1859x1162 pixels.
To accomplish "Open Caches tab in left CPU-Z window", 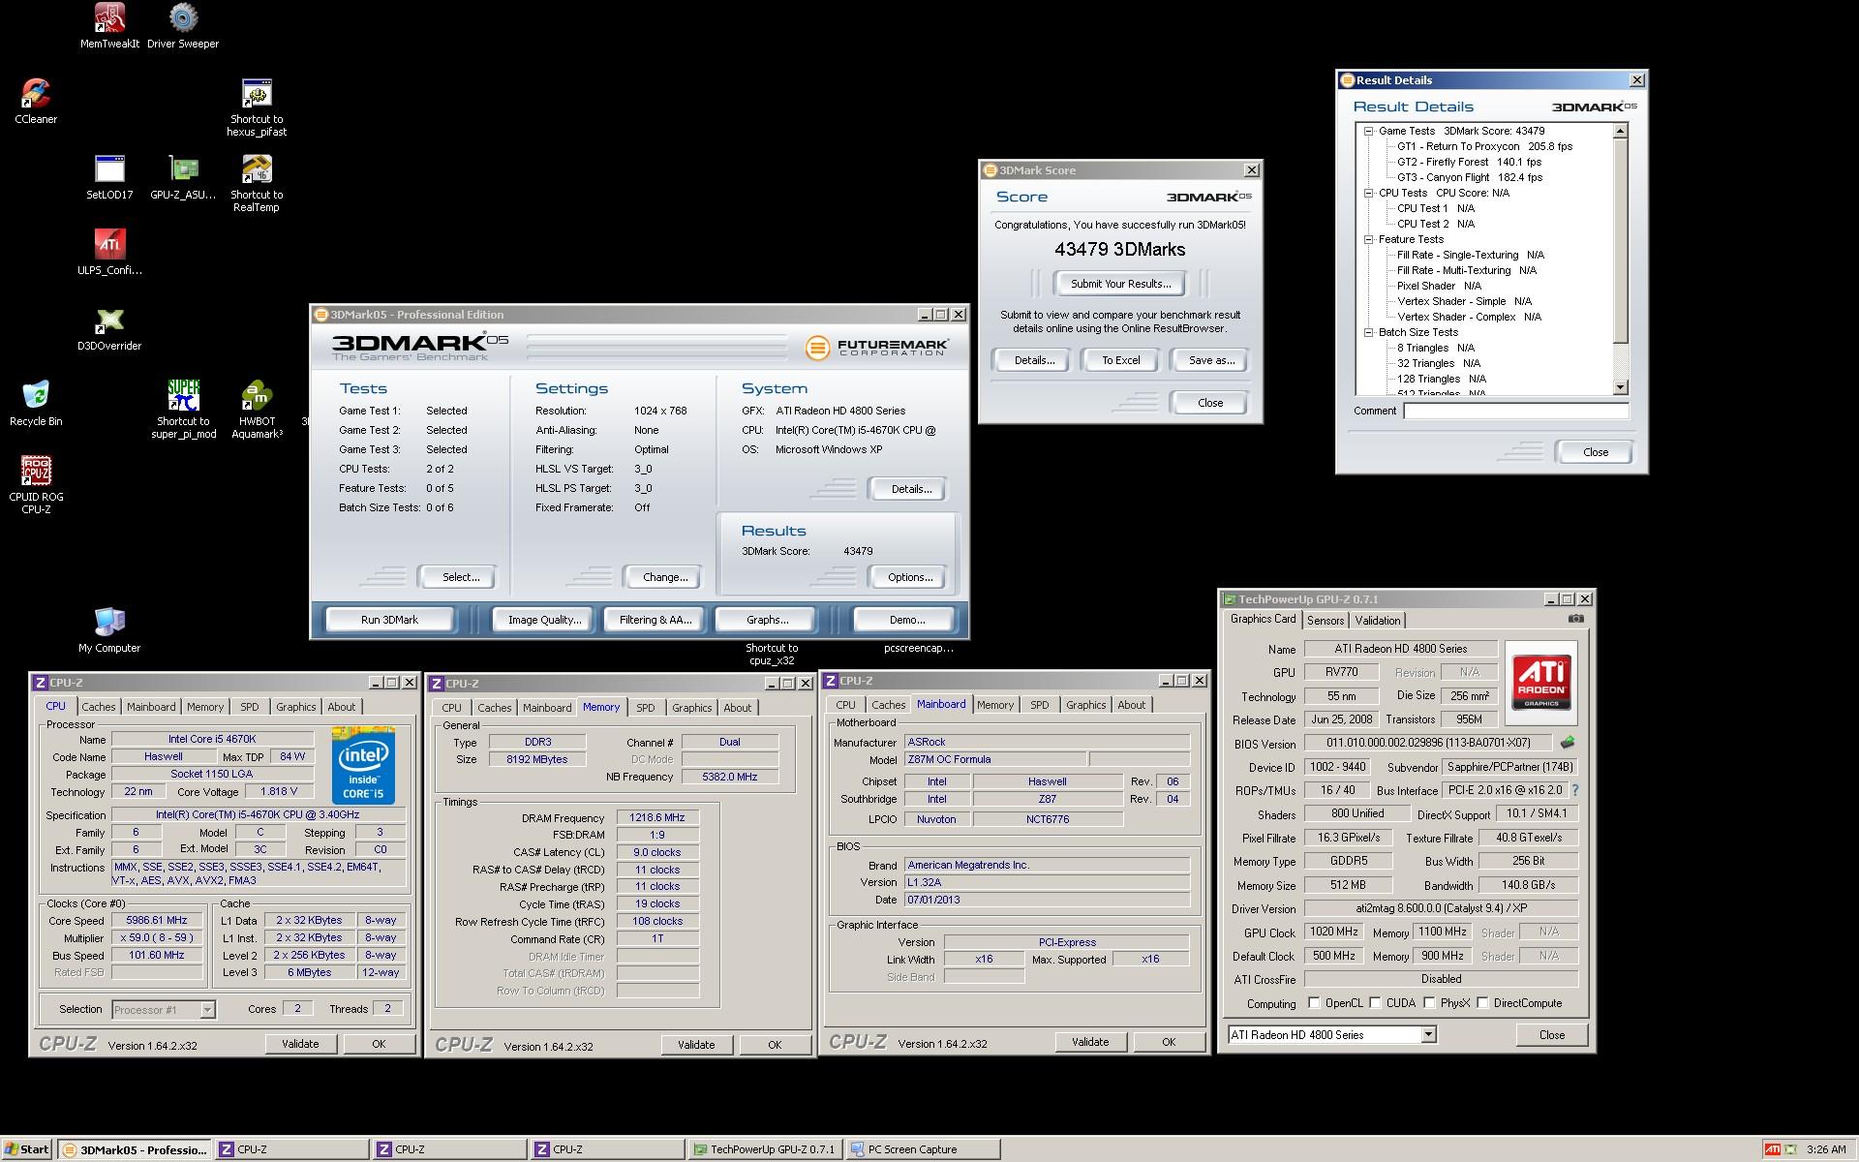I will 98,707.
